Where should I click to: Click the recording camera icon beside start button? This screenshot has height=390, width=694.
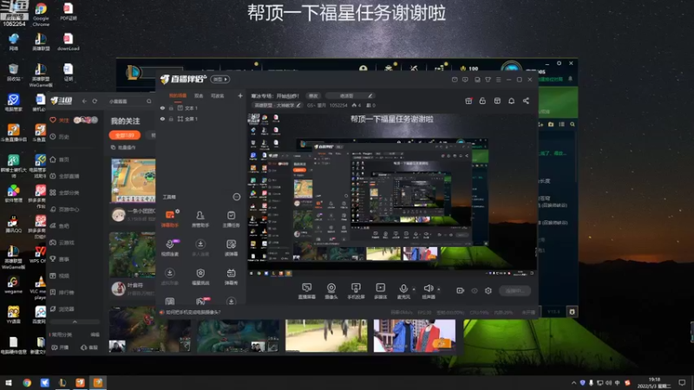click(461, 290)
